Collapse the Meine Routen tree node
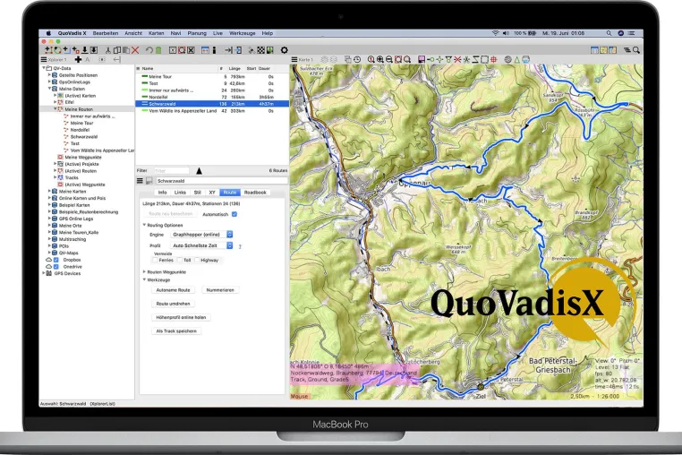The width and height of the screenshot is (682, 455). coord(55,109)
